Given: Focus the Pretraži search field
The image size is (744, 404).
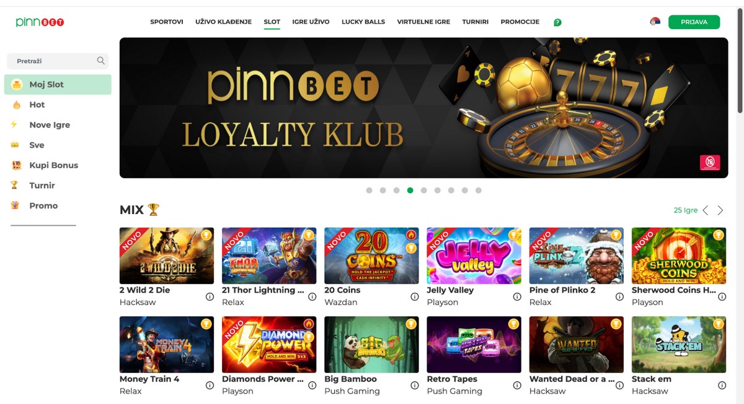Looking at the screenshot, I should 58,61.
